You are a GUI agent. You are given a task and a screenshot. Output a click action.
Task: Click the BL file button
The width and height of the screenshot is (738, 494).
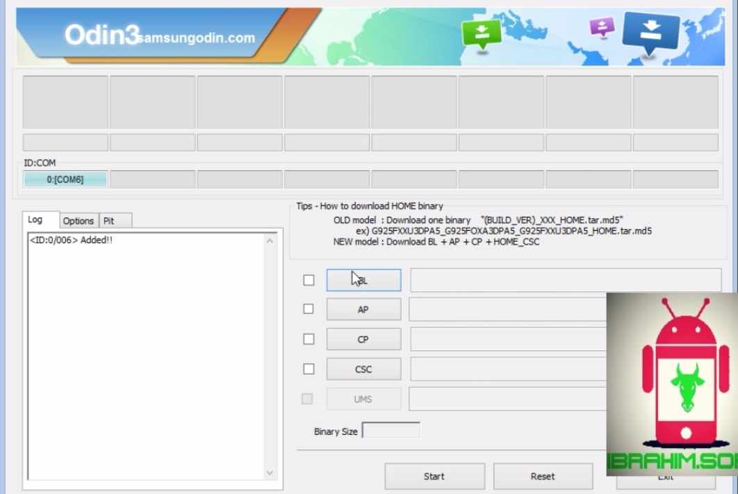(364, 281)
